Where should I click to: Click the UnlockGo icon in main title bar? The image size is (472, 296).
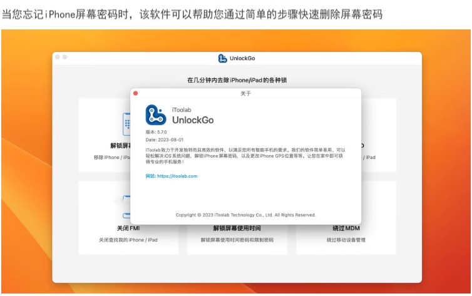(x=222, y=58)
